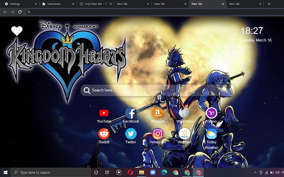This screenshot has height=177, width=284.
Task: Open the Facebook shortcut icon
Action: (131, 113)
